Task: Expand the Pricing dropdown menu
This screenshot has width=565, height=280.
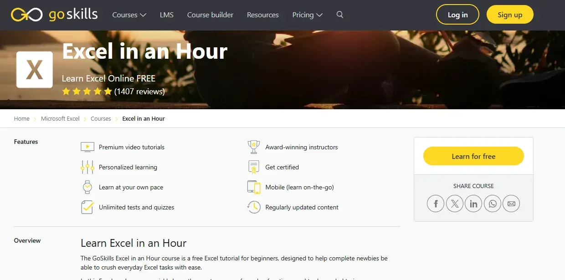Action: point(307,15)
